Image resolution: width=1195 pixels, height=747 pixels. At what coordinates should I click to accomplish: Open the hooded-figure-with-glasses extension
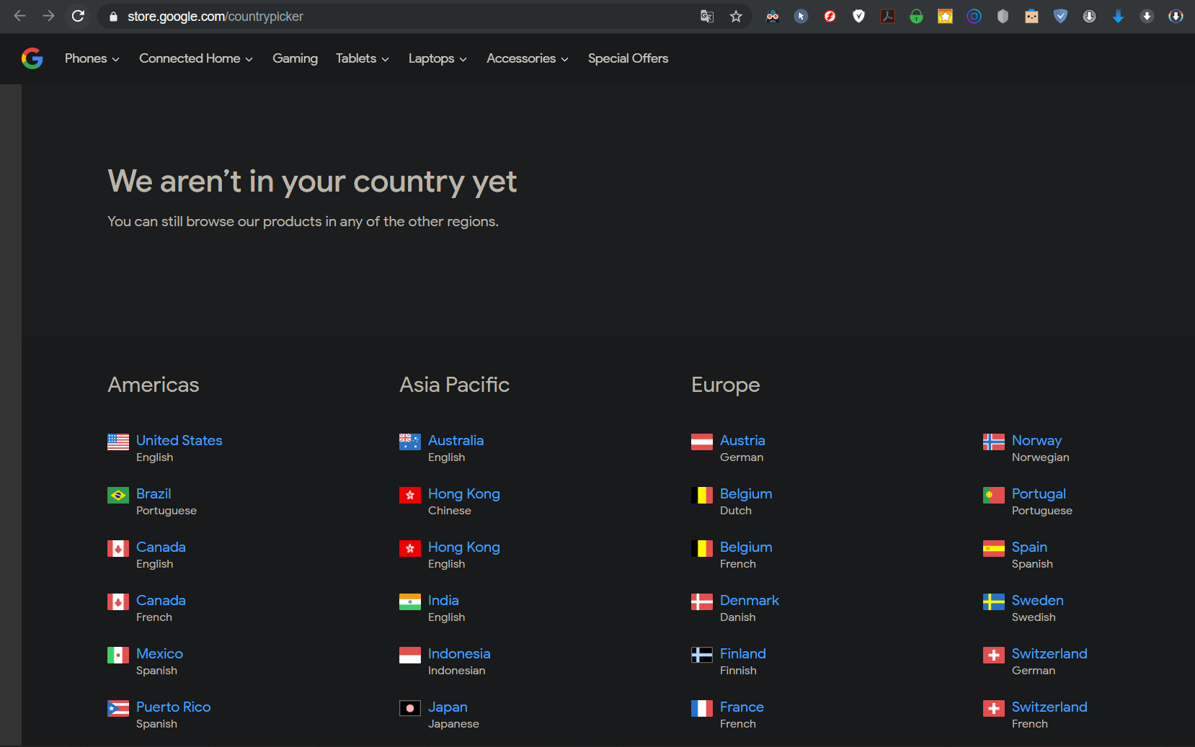click(x=772, y=17)
